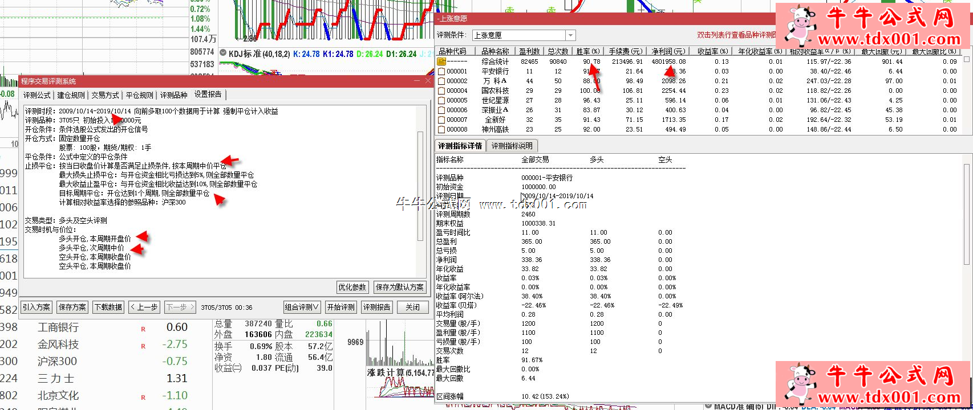Click the 保存方案 button
Viewport: 973px width, 410px height.
72,307
